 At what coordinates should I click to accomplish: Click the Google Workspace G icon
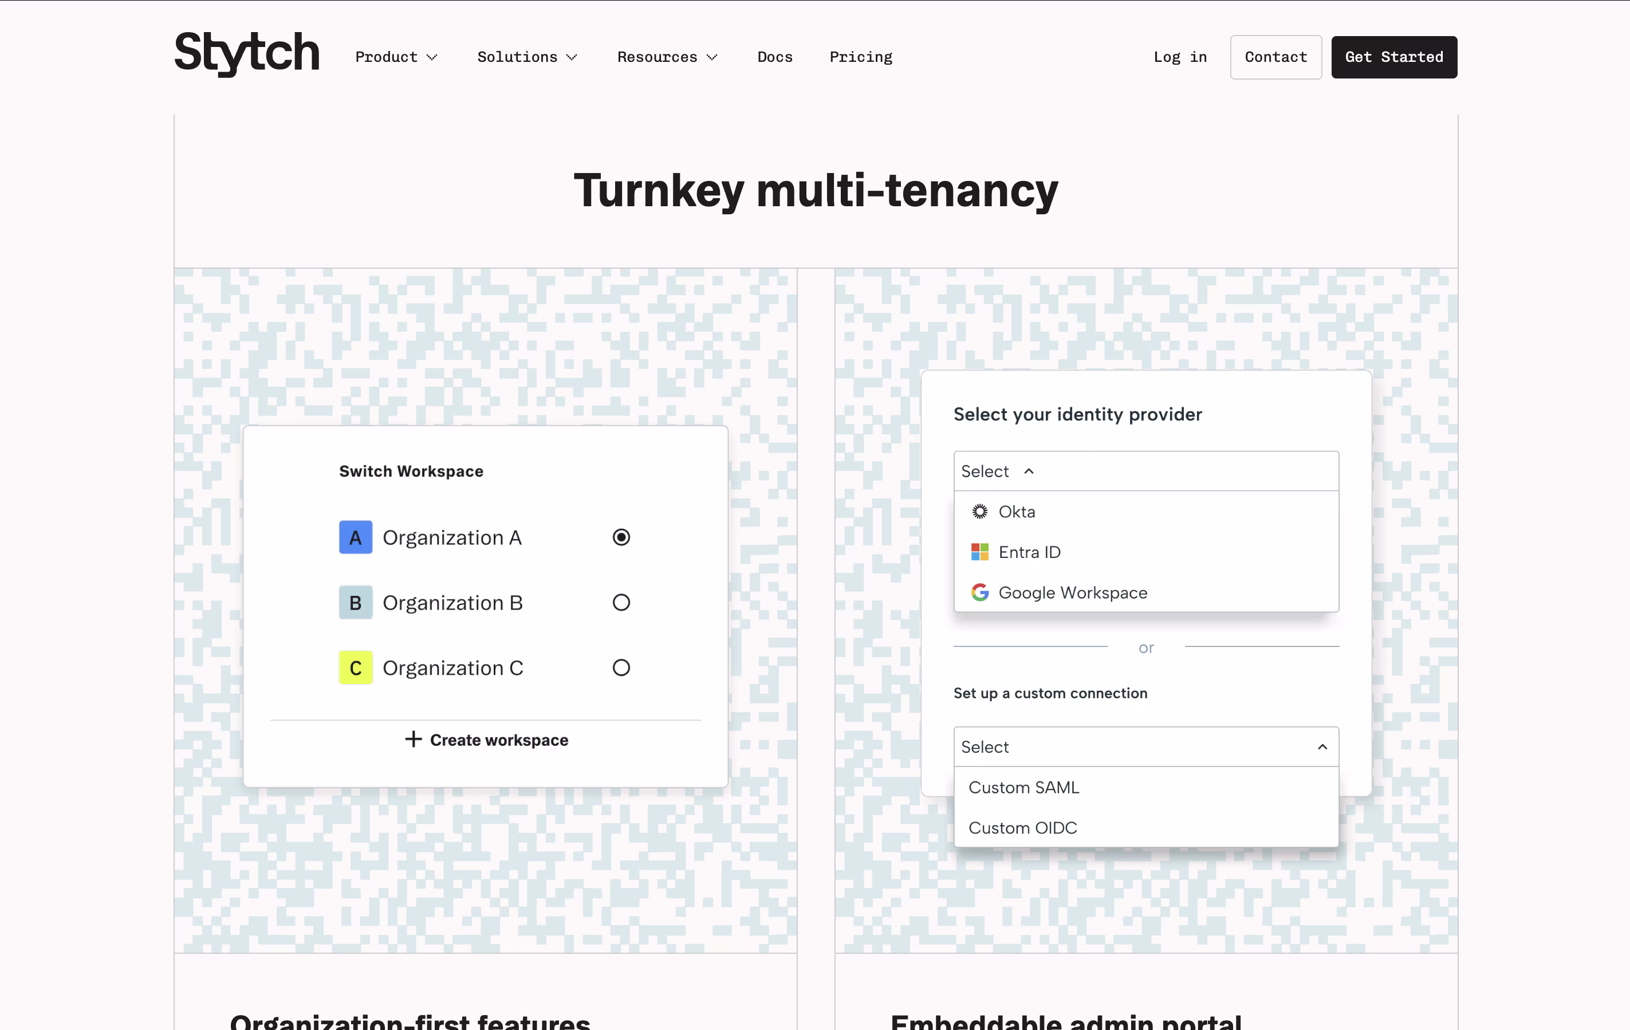pyautogui.click(x=979, y=592)
